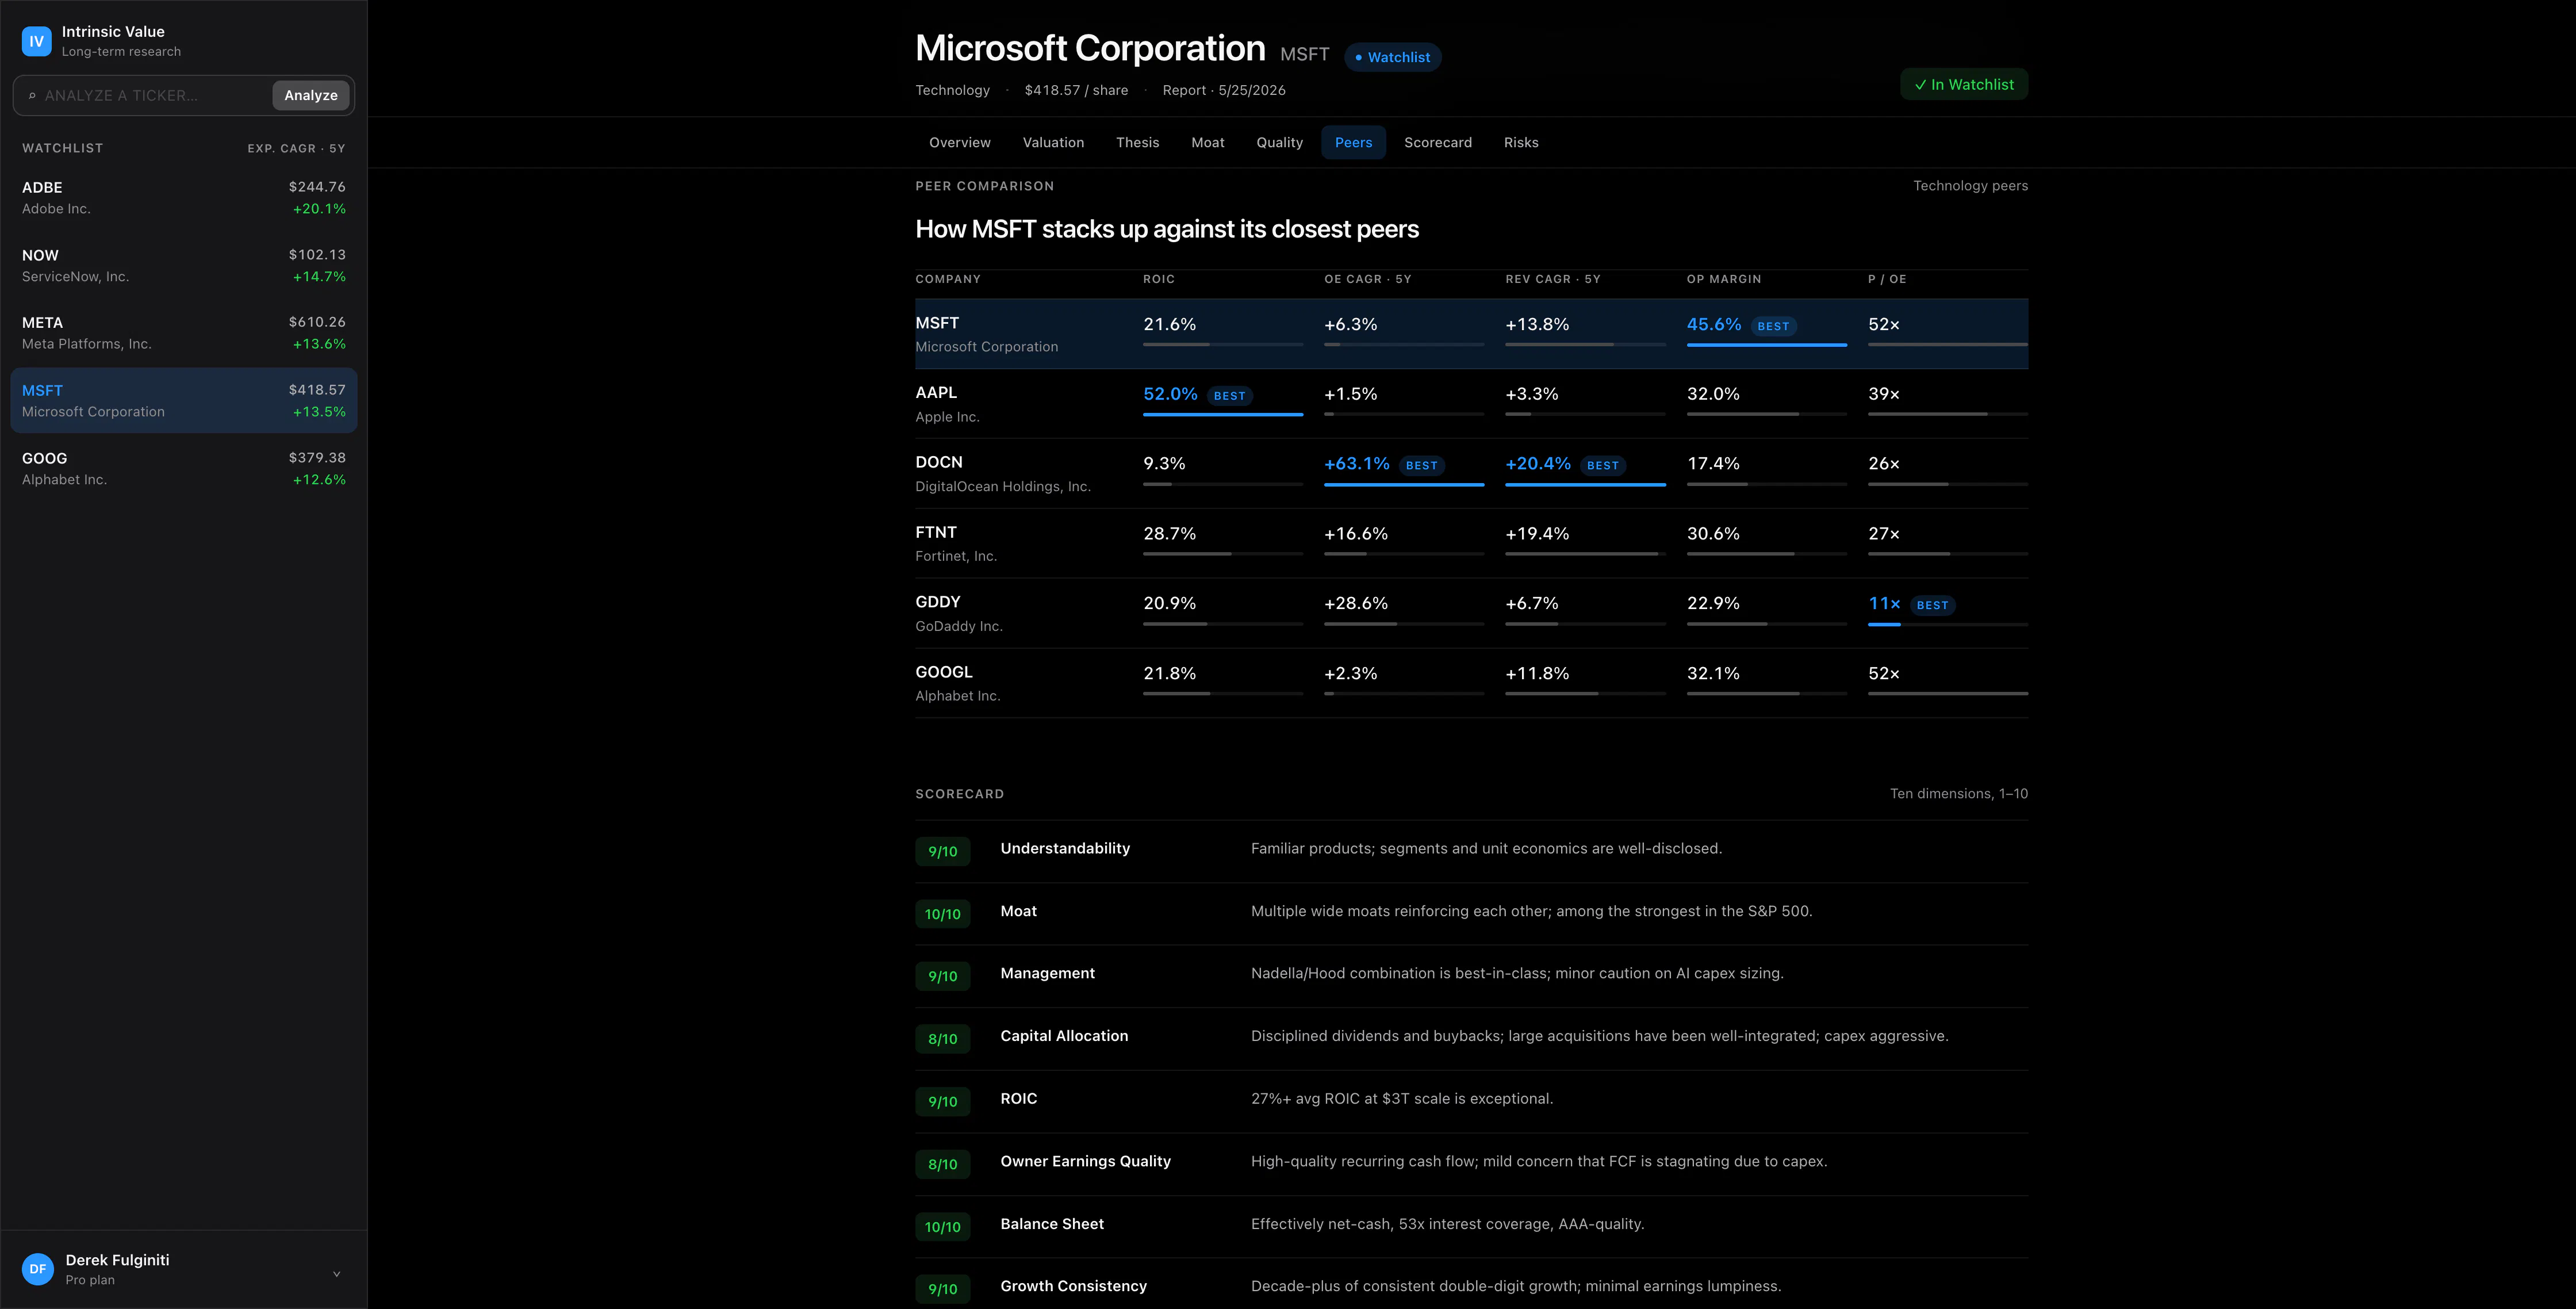
Task: Click the P / OE column header
Action: point(1887,279)
